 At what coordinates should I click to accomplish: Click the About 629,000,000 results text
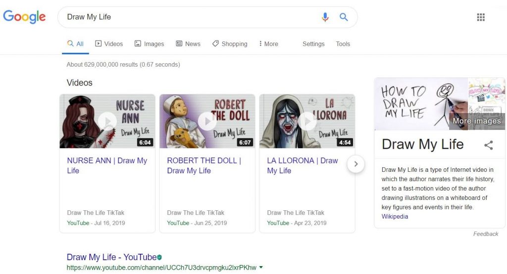click(123, 65)
